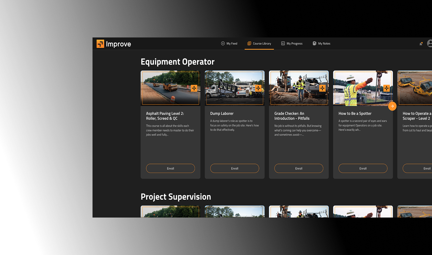Enroll in How to Be a Spotter
The height and width of the screenshot is (255, 432).
pyautogui.click(x=363, y=168)
